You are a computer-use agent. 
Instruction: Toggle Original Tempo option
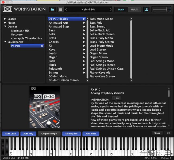tap(49, 134)
